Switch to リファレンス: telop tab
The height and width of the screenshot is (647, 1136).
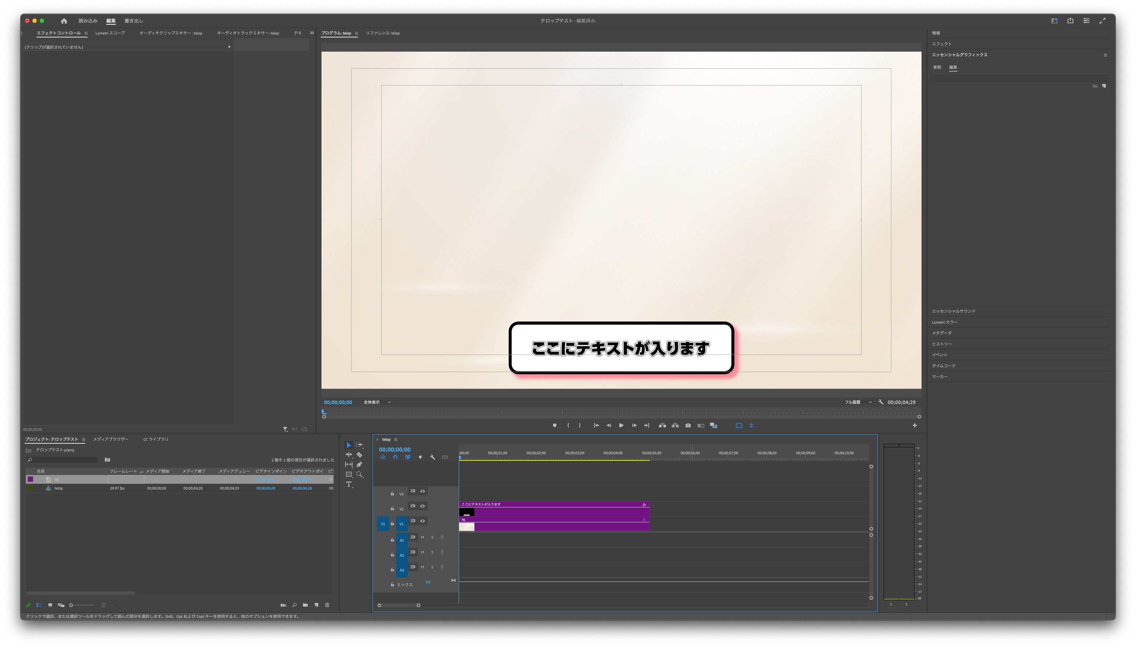(x=383, y=33)
